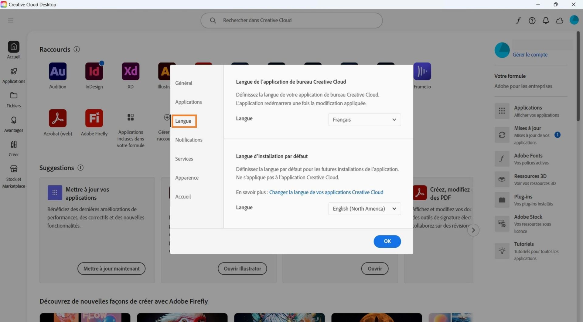Open Avantages ribbon icon in sidebar
The width and height of the screenshot is (583, 322).
pyautogui.click(x=14, y=120)
